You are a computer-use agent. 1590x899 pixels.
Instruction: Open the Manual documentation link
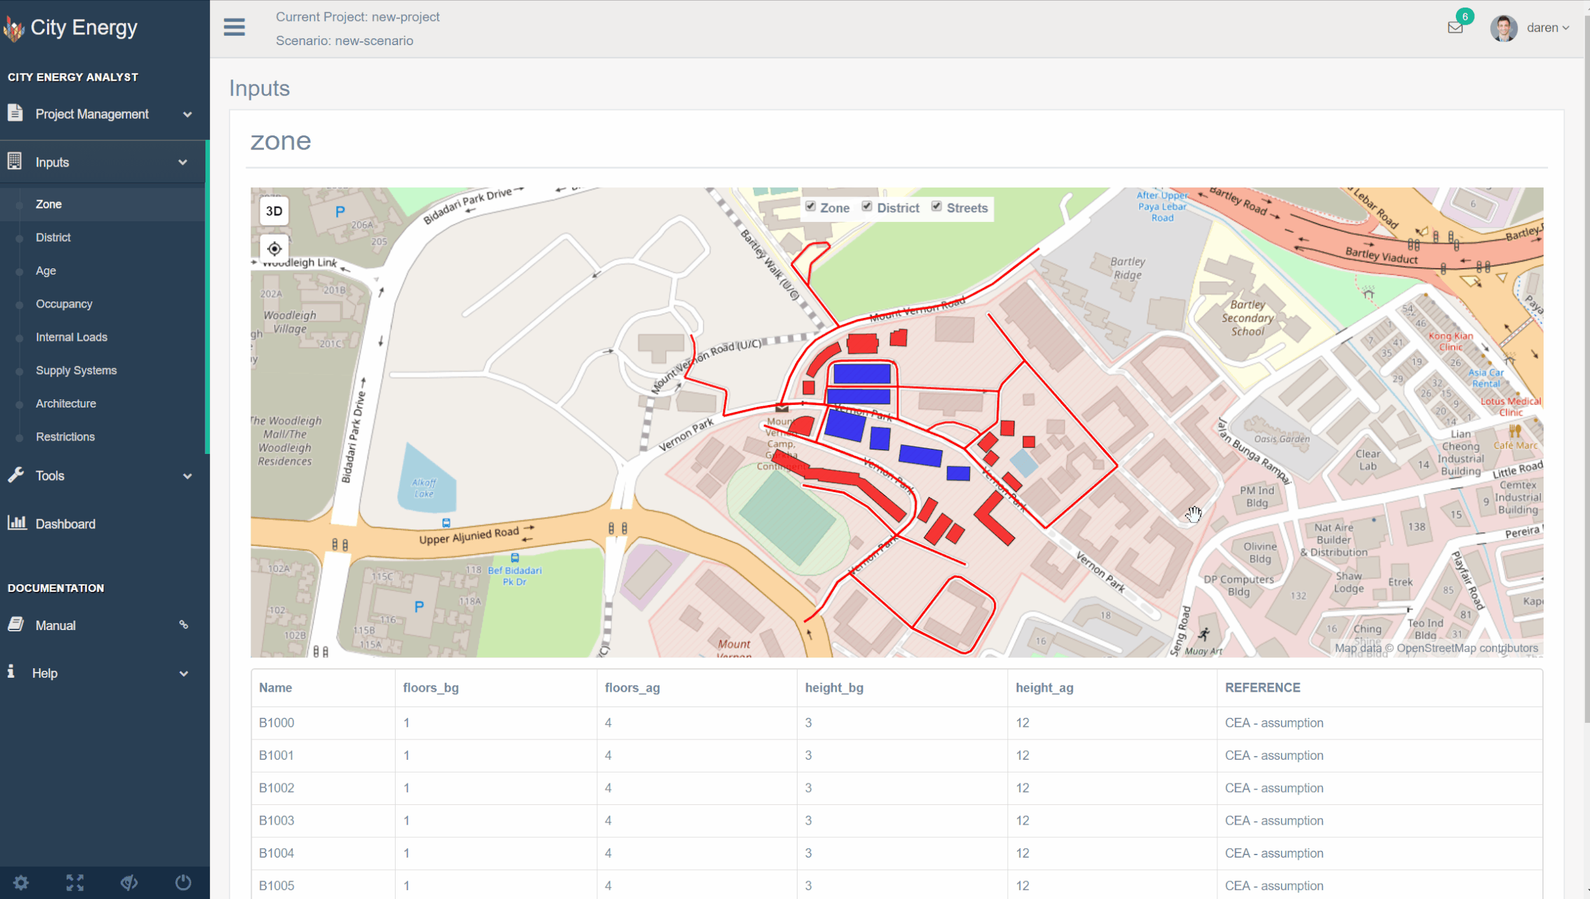(56, 626)
